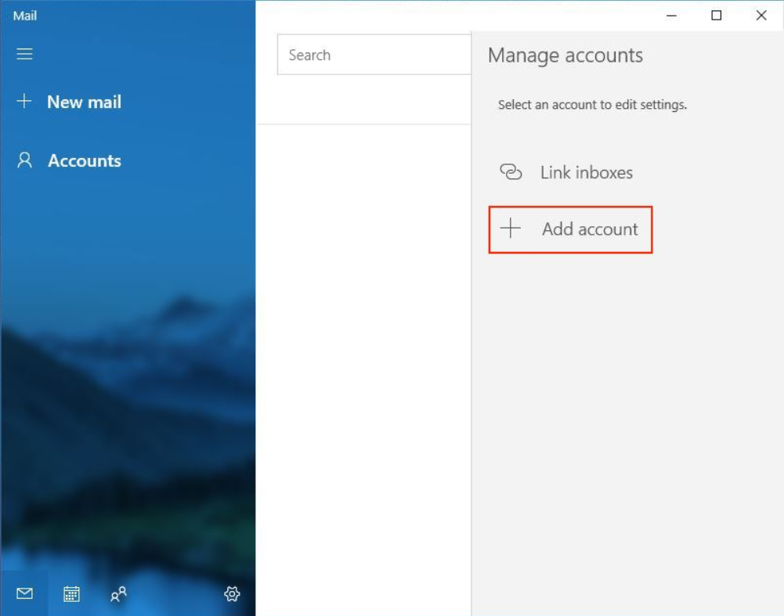Click the person icon beside Accounts
The image size is (784, 616).
(x=24, y=160)
